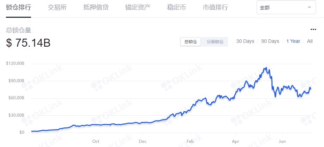Click the Oct label on the x-axis

click(96, 141)
